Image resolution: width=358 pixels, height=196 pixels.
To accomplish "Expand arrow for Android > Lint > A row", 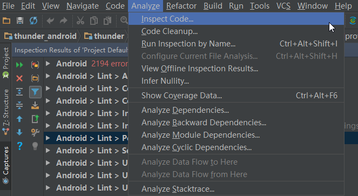I will point(48,76).
